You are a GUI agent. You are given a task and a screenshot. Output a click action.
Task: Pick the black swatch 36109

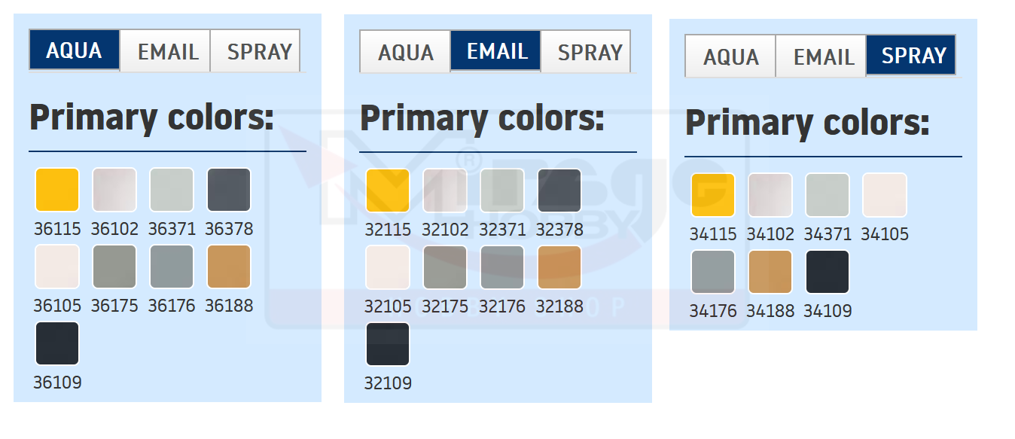coord(57,343)
